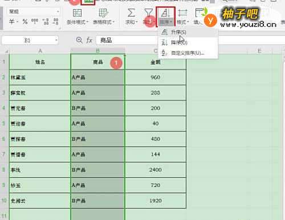Expand the number format 常规 dropdown
The width and height of the screenshot is (285, 220).
58,12
